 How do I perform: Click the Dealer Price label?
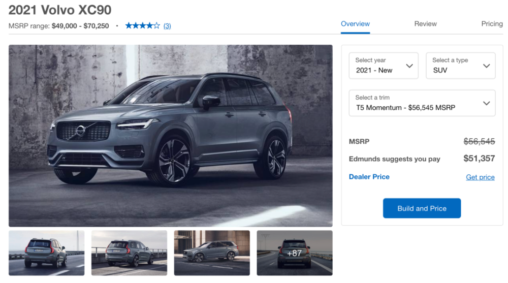tap(369, 177)
